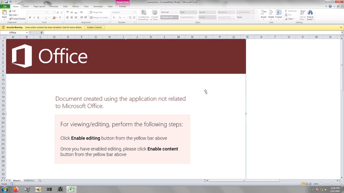
Task: Open the Font name dropdown
Action: 46,12
